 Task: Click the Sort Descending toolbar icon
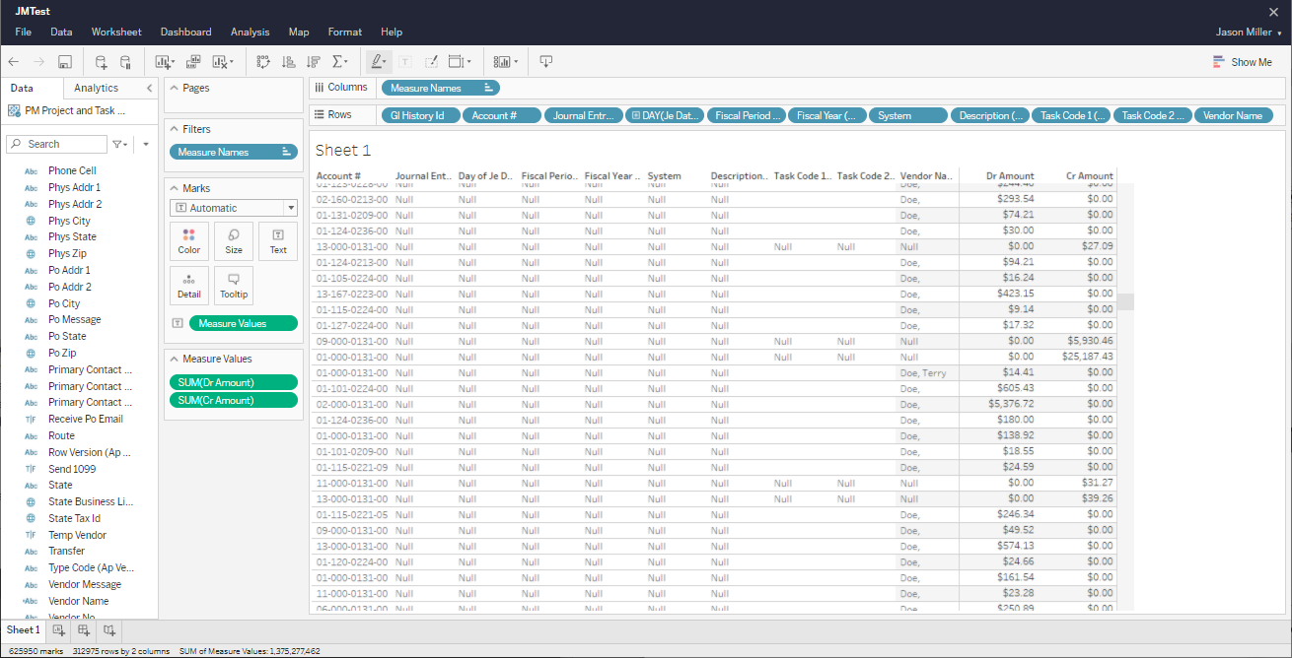point(314,62)
